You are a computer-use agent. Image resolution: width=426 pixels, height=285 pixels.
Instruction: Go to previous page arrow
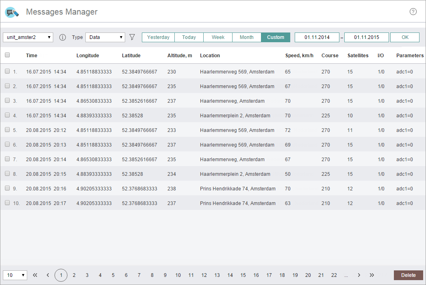48,275
